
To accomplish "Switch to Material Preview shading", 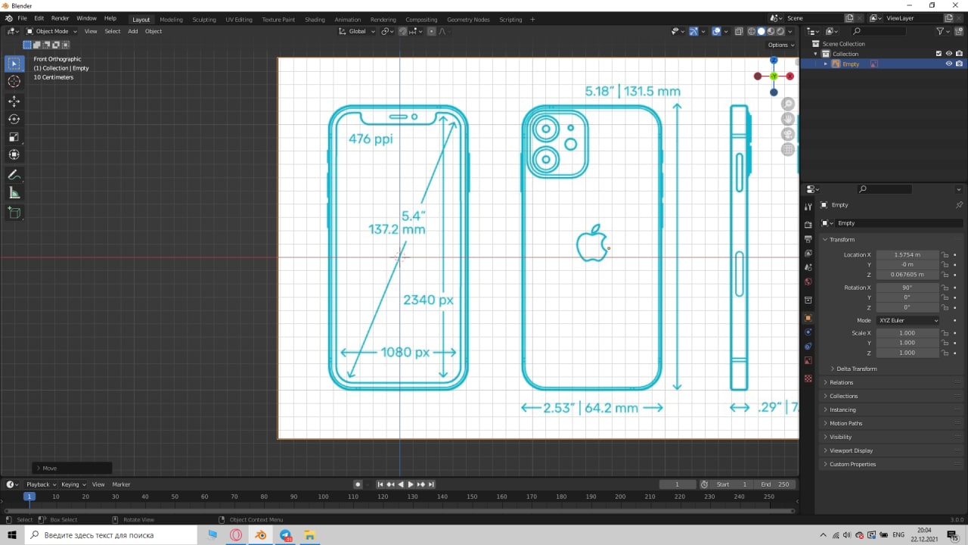I will [x=771, y=31].
